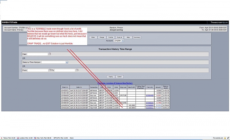Sort by the Date column header
Screen dimensions: 230x140
coord(79,87)
